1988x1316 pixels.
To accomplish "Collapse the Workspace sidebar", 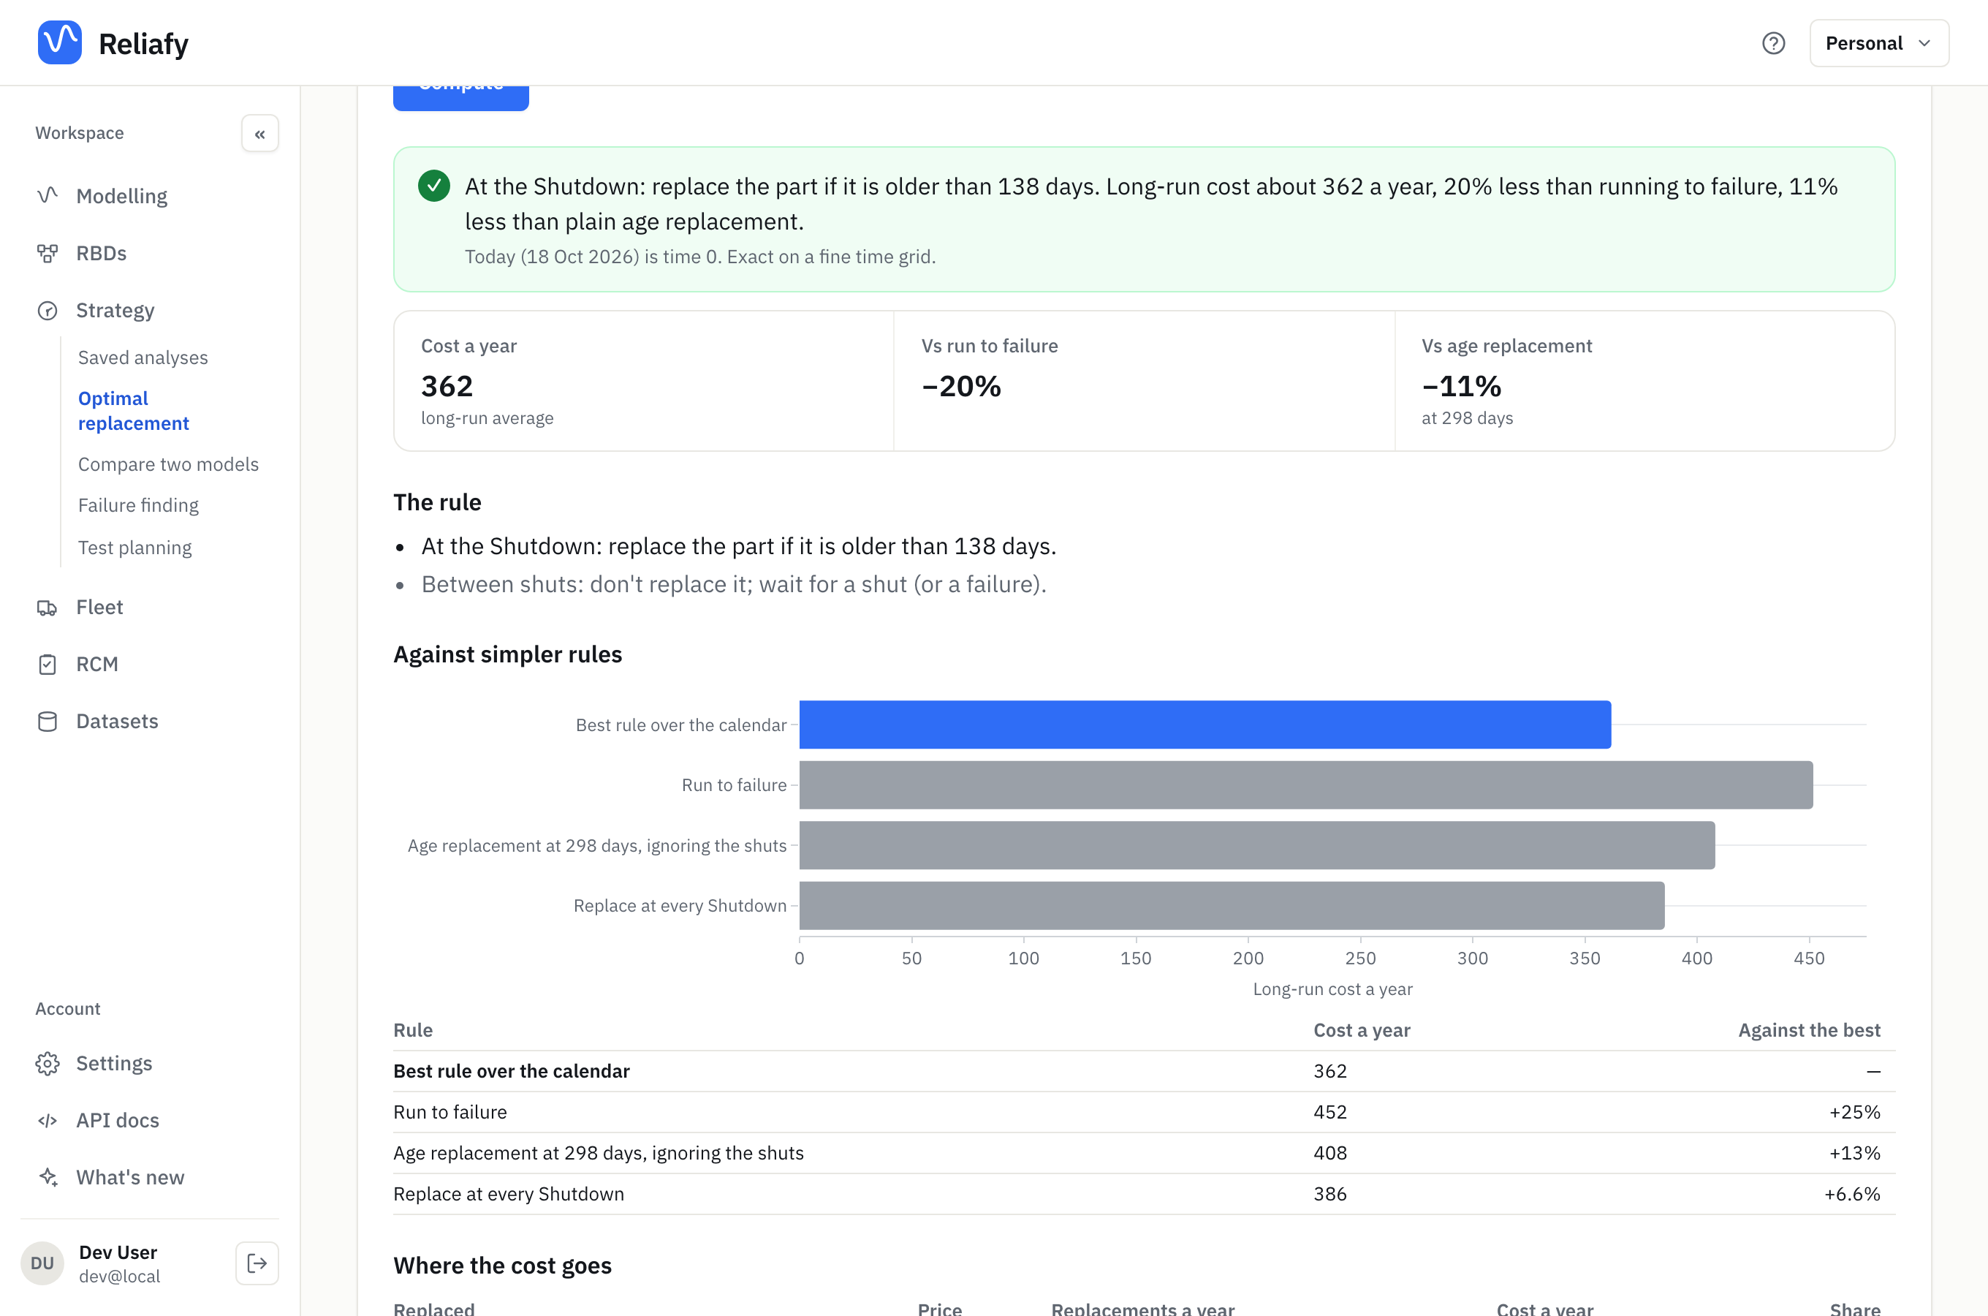I will [260, 134].
